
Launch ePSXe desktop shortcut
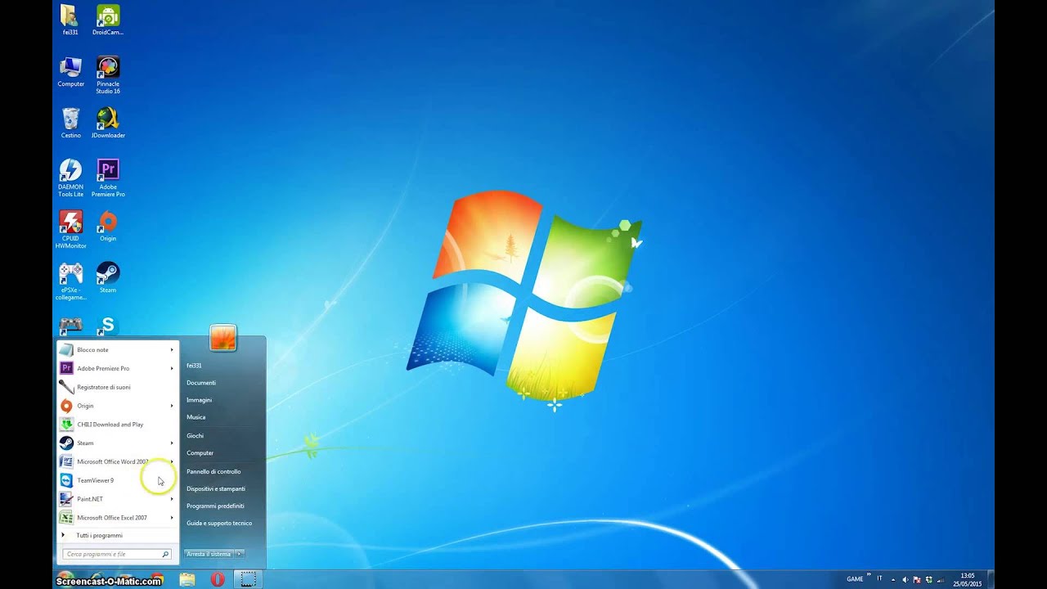click(x=70, y=281)
